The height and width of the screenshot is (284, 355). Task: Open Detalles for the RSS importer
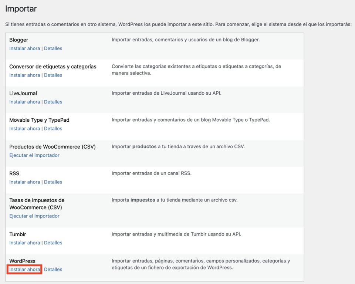(x=53, y=182)
